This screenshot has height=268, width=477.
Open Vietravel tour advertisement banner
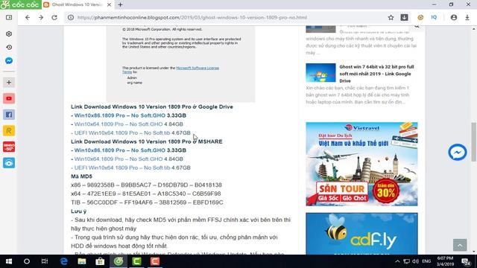(361, 164)
